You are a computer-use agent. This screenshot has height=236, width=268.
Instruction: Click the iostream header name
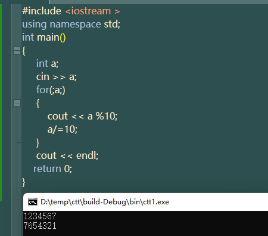91,11
